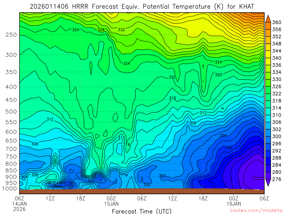Click the 250 pressure axis label

click(11, 35)
